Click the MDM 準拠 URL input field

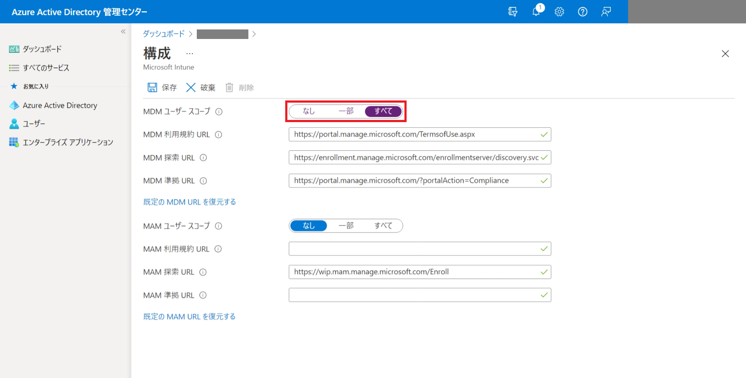click(420, 181)
